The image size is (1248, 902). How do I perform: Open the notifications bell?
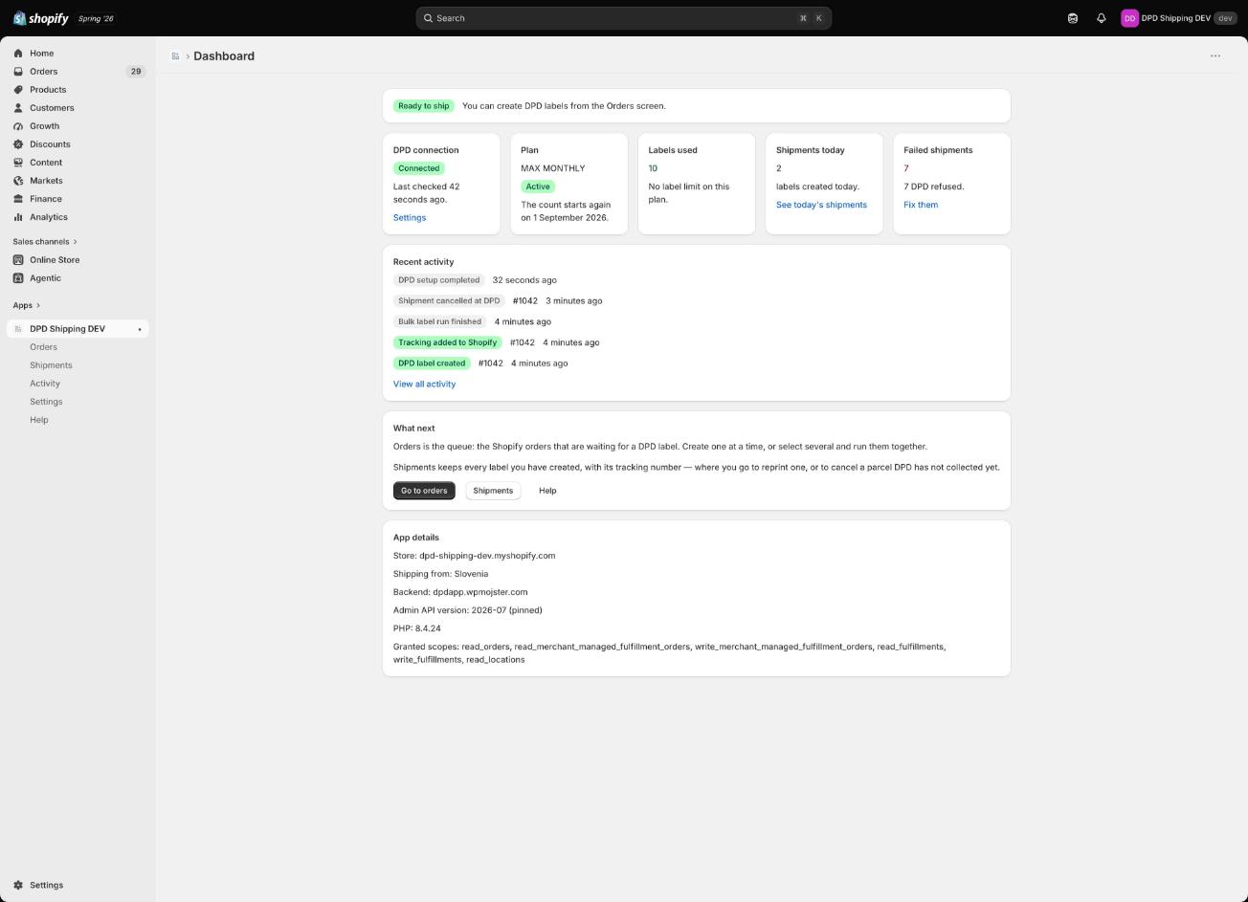point(1102,18)
